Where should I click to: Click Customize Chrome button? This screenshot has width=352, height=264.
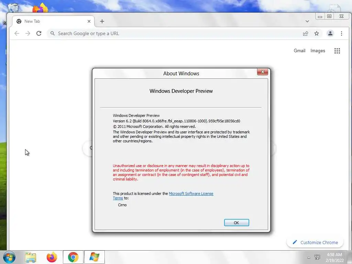click(x=315, y=242)
